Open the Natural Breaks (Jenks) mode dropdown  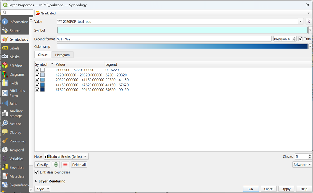coord(66,157)
